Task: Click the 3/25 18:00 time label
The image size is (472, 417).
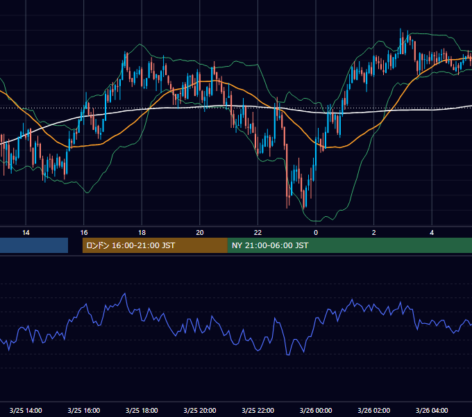Action: point(142,410)
